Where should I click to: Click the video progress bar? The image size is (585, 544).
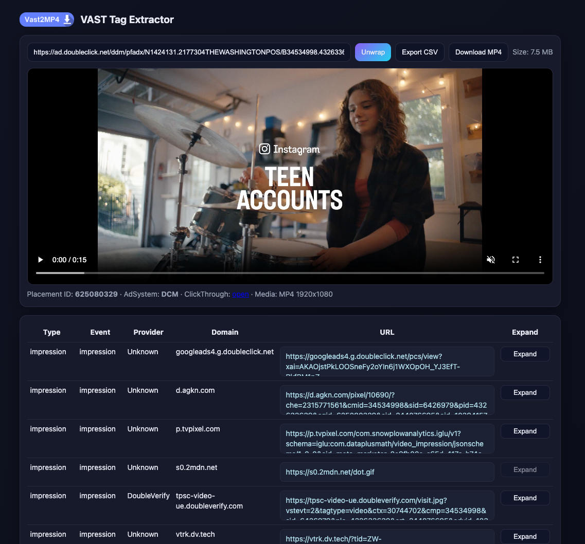click(x=290, y=273)
